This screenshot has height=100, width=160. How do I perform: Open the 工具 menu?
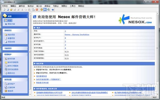(73, 6)
